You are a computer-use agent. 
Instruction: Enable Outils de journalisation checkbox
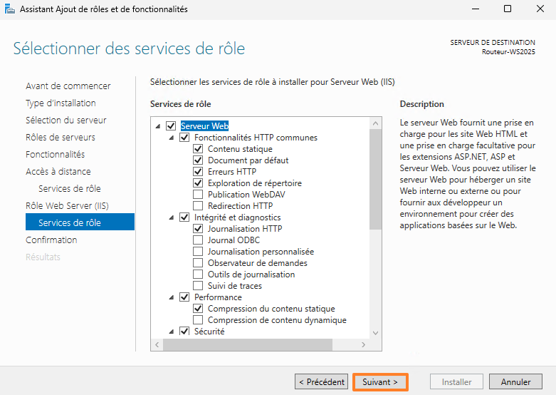(198, 275)
